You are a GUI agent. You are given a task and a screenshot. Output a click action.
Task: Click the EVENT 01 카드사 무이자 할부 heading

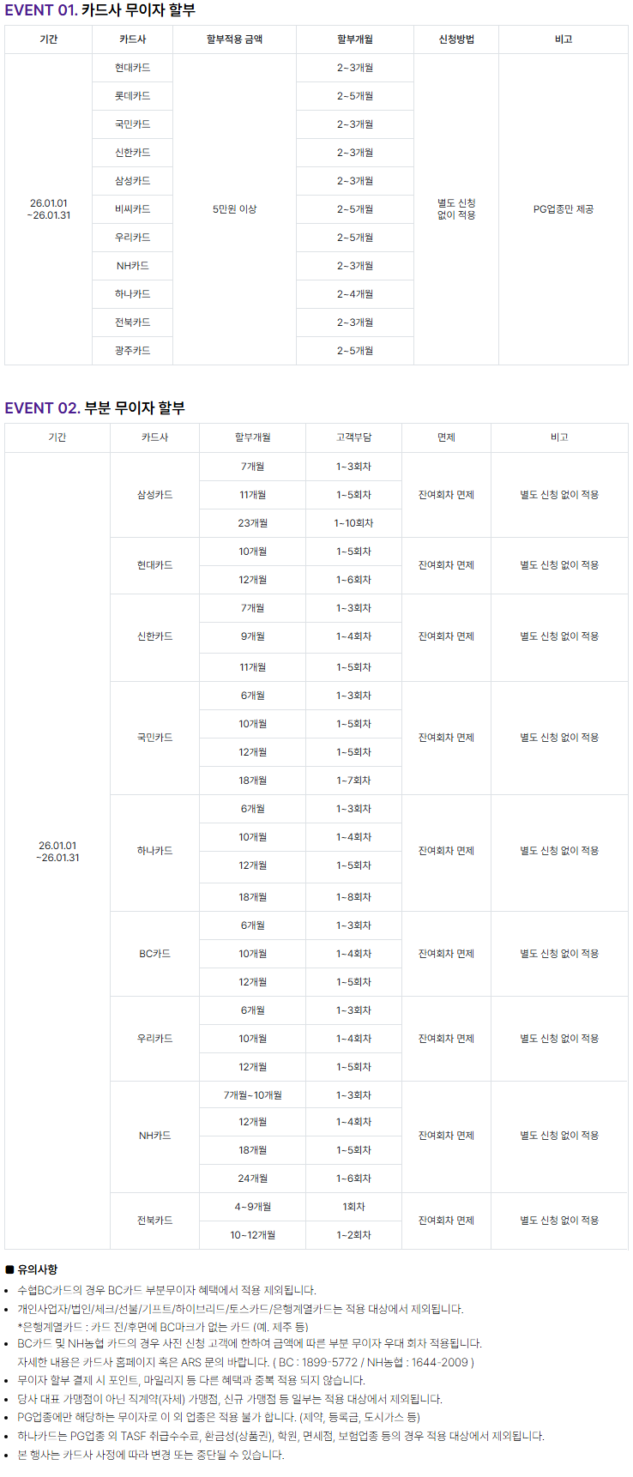[x=100, y=10]
